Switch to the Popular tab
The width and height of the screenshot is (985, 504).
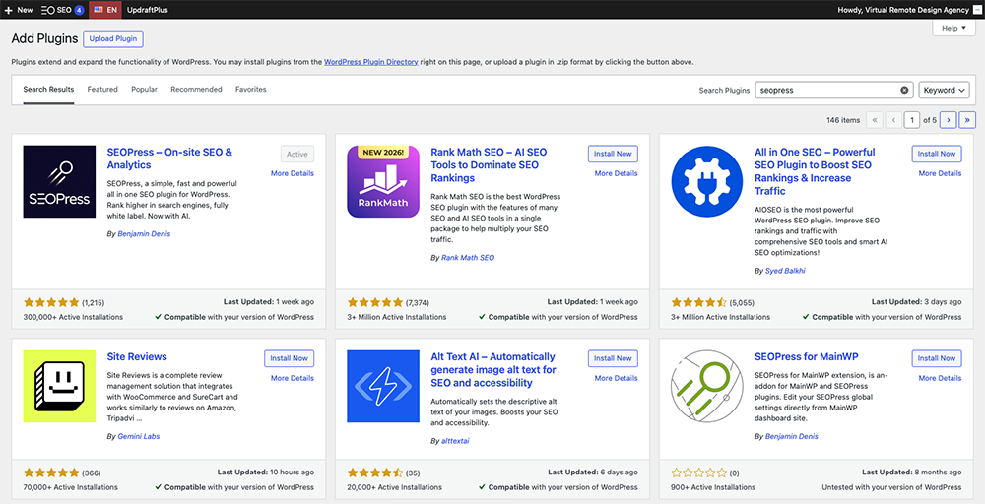pyautogui.click(x=145, y=90)
